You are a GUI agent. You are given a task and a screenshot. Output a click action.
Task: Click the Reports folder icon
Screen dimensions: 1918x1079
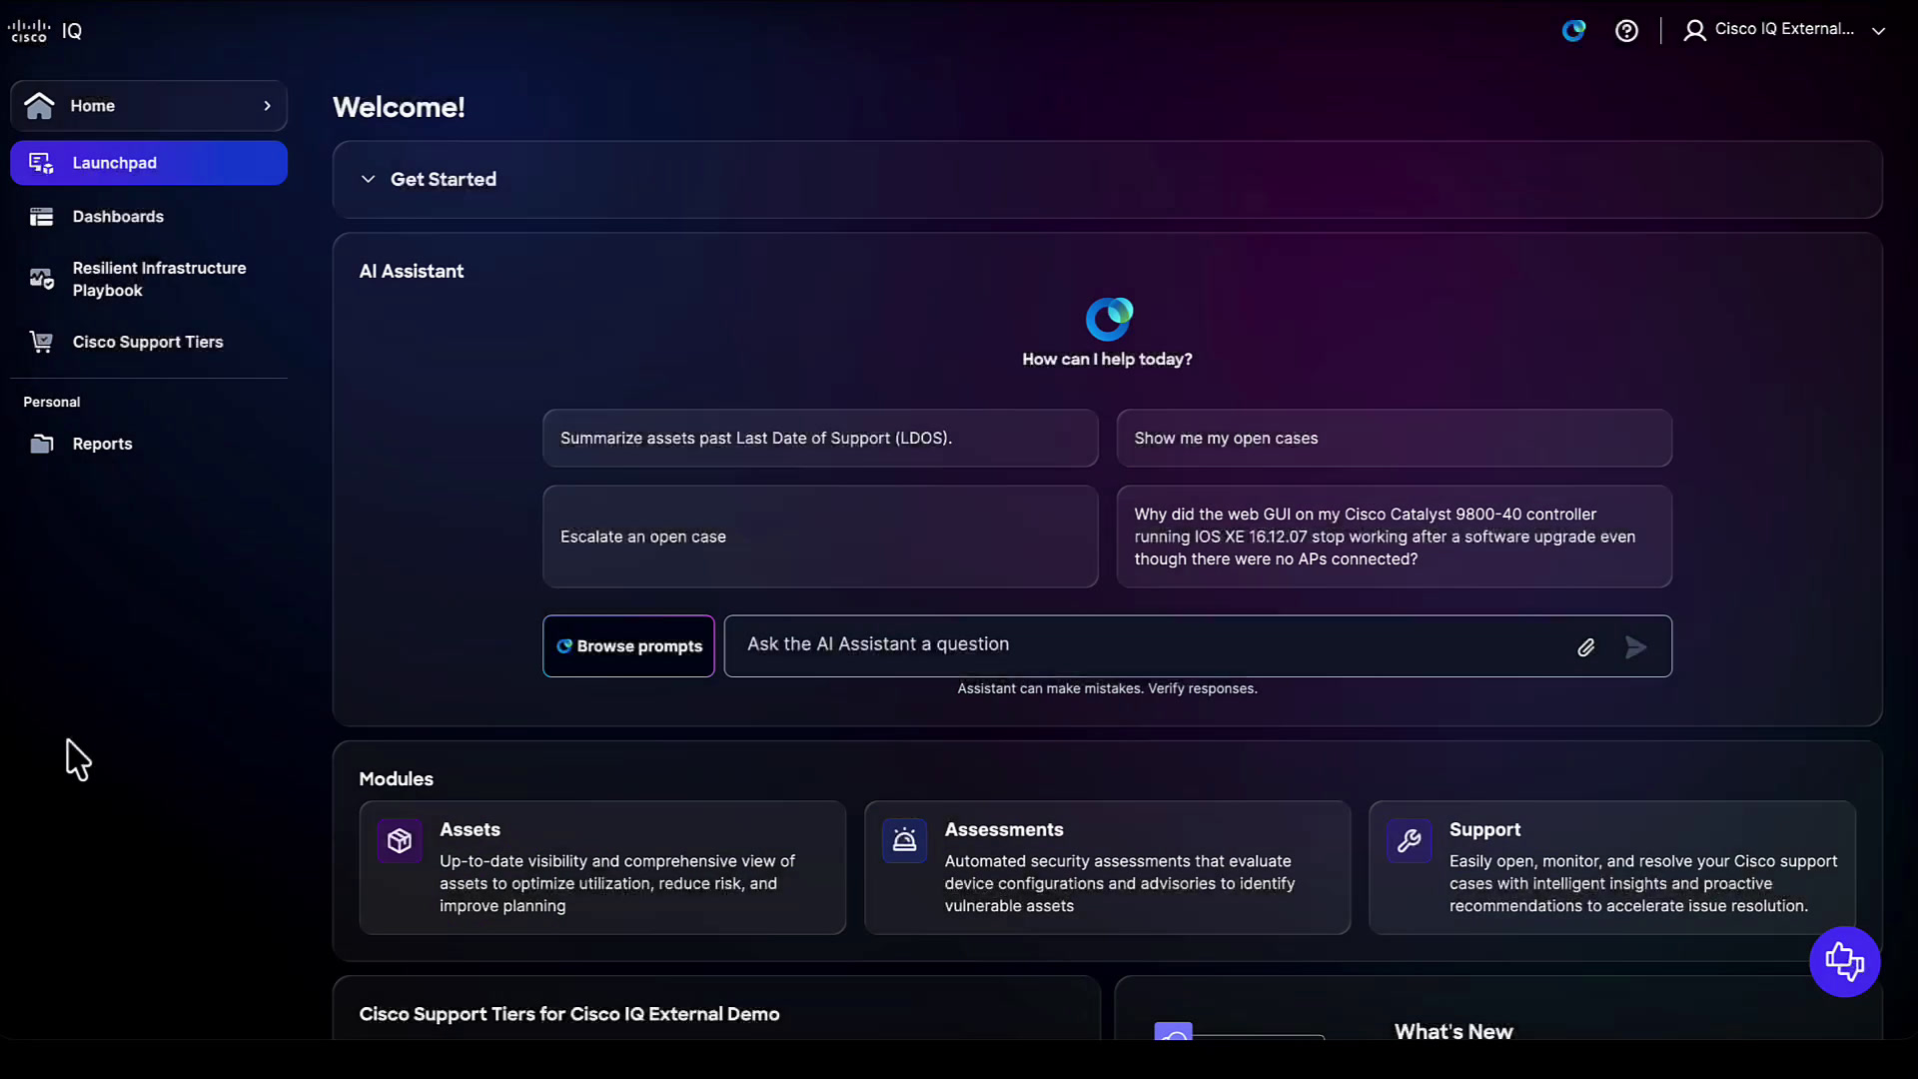41,444
